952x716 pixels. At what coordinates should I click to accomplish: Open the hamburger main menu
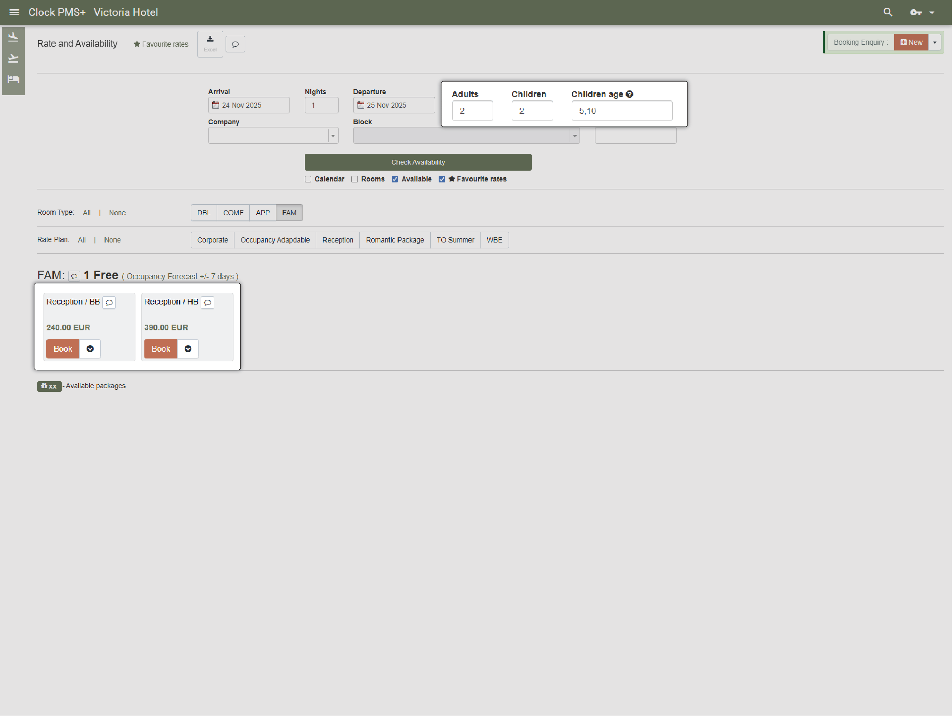(14, 12)
